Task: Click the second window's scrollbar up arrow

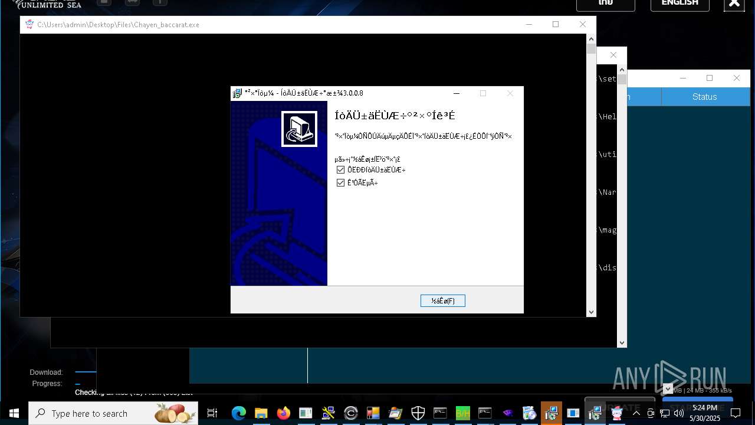Action: [622, 70]
